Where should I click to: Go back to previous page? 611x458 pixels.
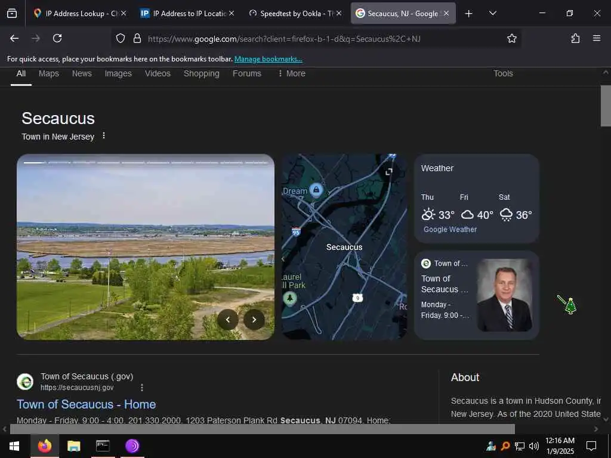point(14,38)
